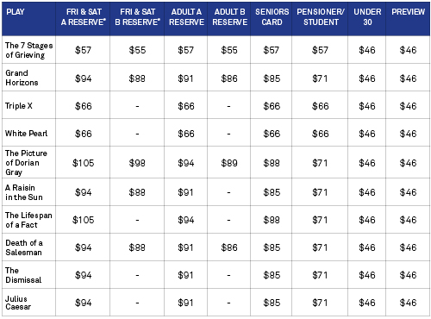
Task: Select the Grand Horizons play name
Action: pyautogui.click(x=22, y=78)
